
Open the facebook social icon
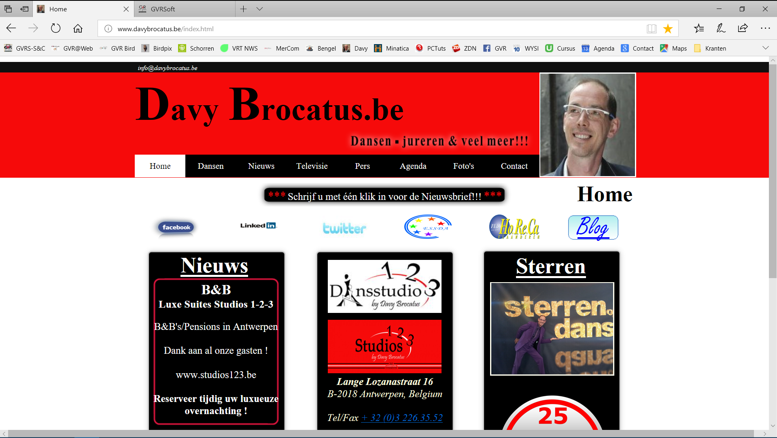176,227
